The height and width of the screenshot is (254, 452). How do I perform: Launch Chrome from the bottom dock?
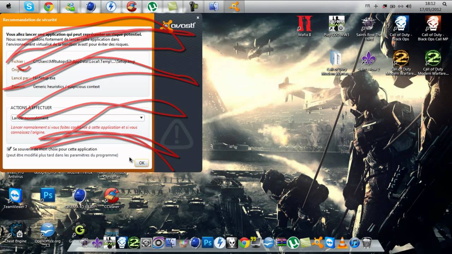point(244,242)
